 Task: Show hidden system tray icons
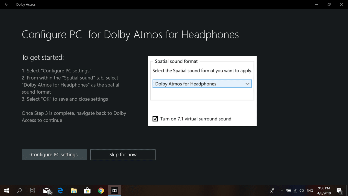(282, 191)
